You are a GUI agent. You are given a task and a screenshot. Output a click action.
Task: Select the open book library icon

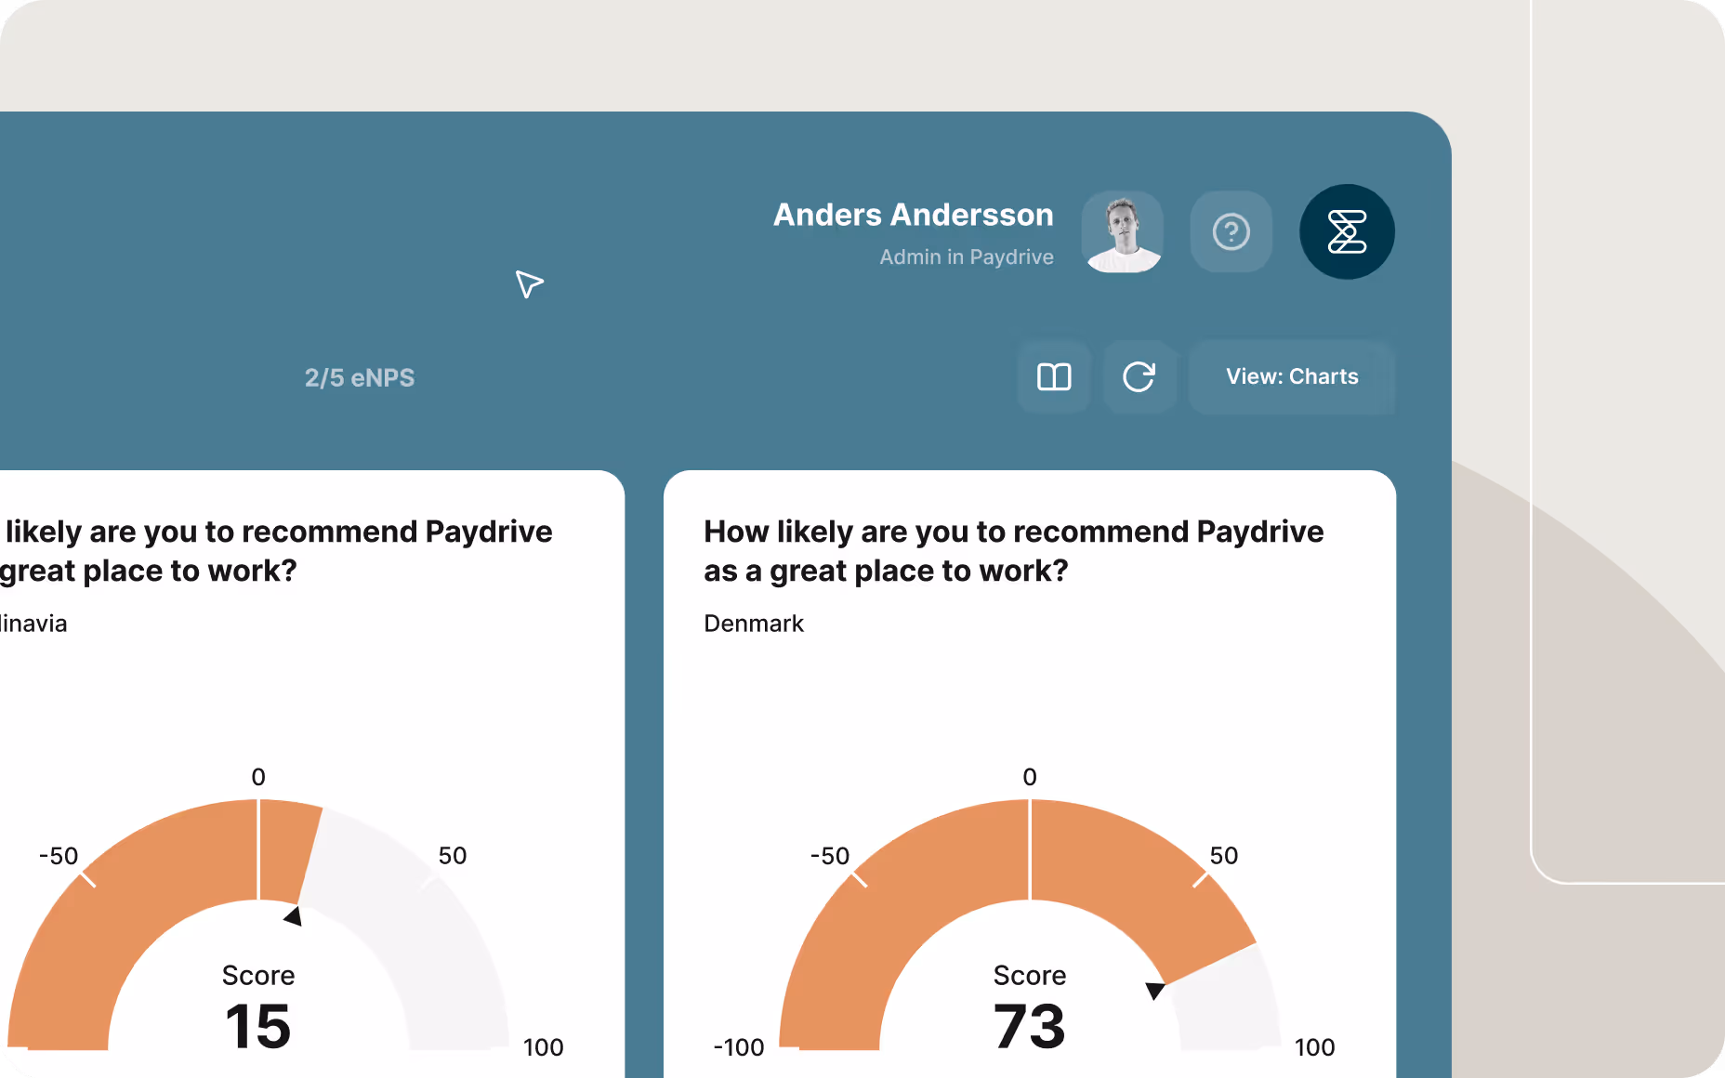tap(1053, 377)
